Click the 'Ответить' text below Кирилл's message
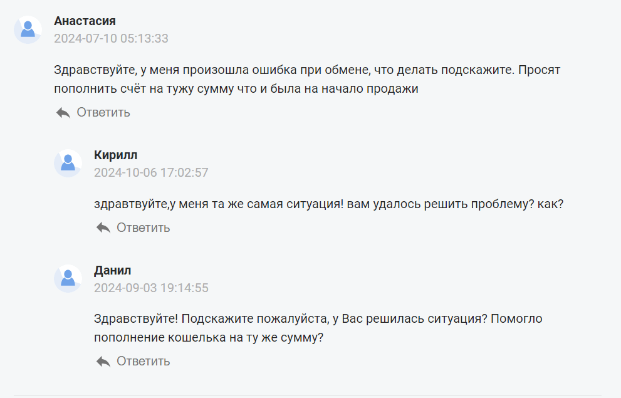 click(x=144, y=228)
